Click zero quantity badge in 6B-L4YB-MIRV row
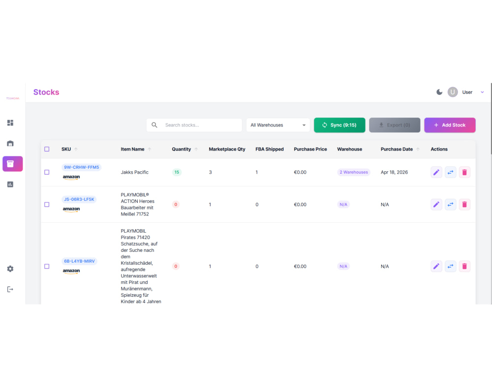 176,266
